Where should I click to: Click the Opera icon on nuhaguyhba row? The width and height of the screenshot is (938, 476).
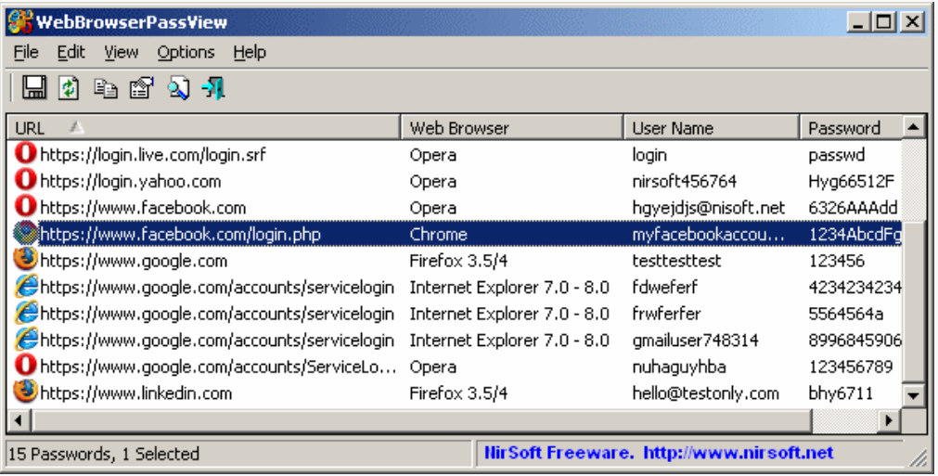(26, 366)
